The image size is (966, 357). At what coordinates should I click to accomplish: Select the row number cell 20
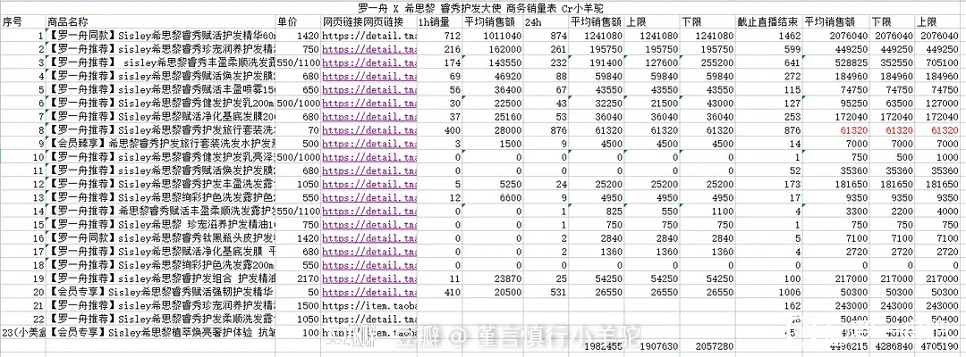[23, 293]
